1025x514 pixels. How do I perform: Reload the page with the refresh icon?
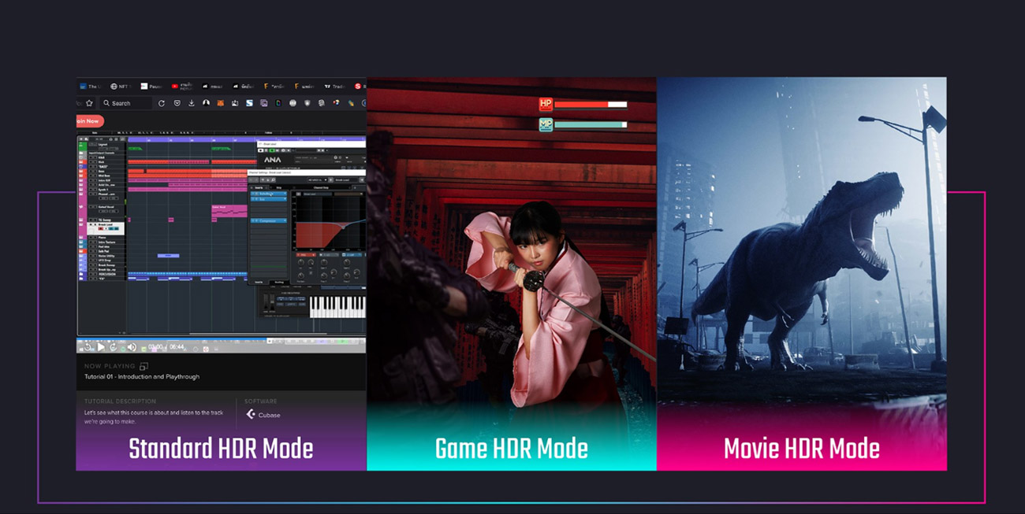(x=162, y=103)
